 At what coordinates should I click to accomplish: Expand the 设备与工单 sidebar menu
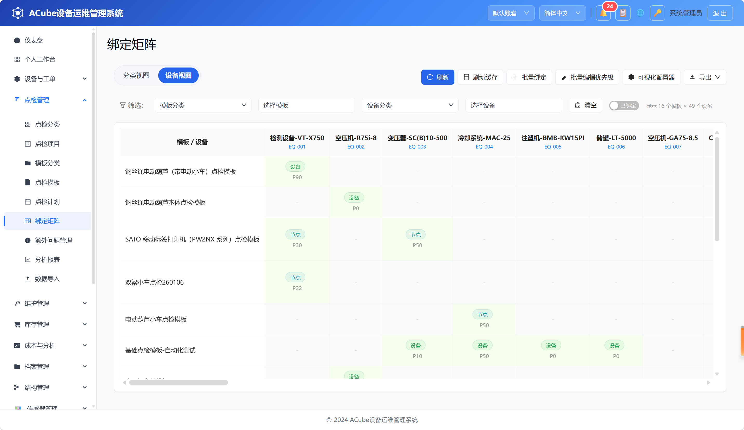[47, 79]
